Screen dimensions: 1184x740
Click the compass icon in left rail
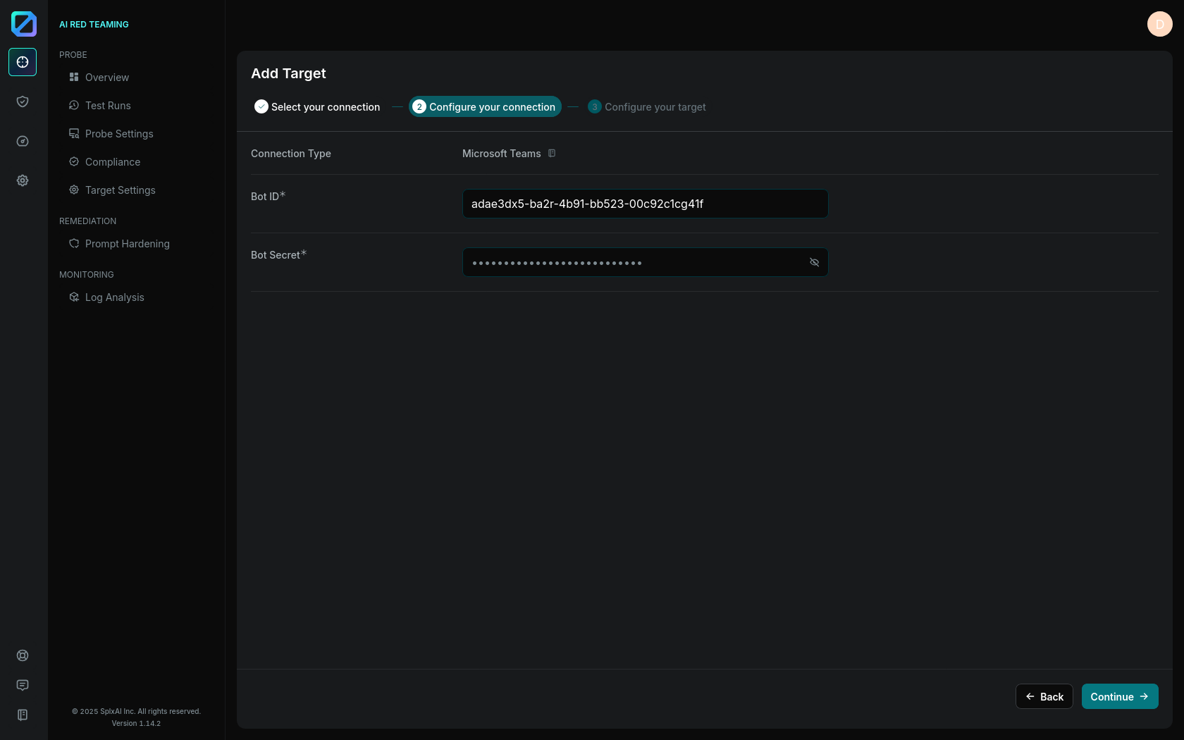click(23, 141)
